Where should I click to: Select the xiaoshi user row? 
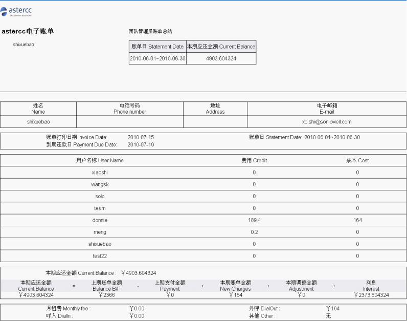point(203,173)
